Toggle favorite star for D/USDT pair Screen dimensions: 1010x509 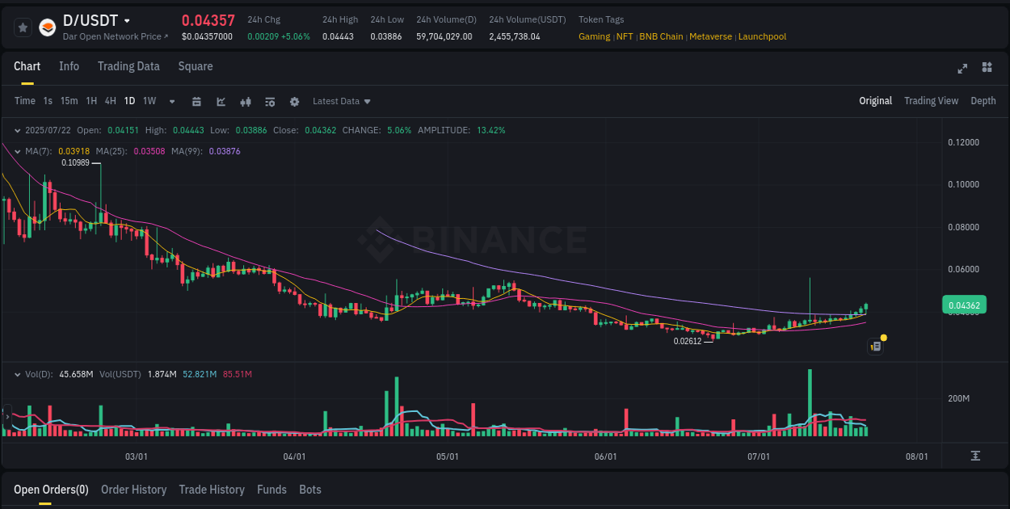coord(23,27)
